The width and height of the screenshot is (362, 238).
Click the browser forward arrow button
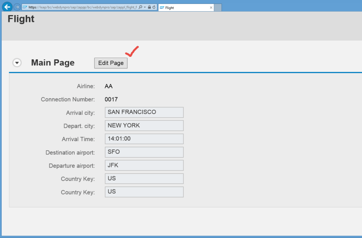[x=17, y=7]
